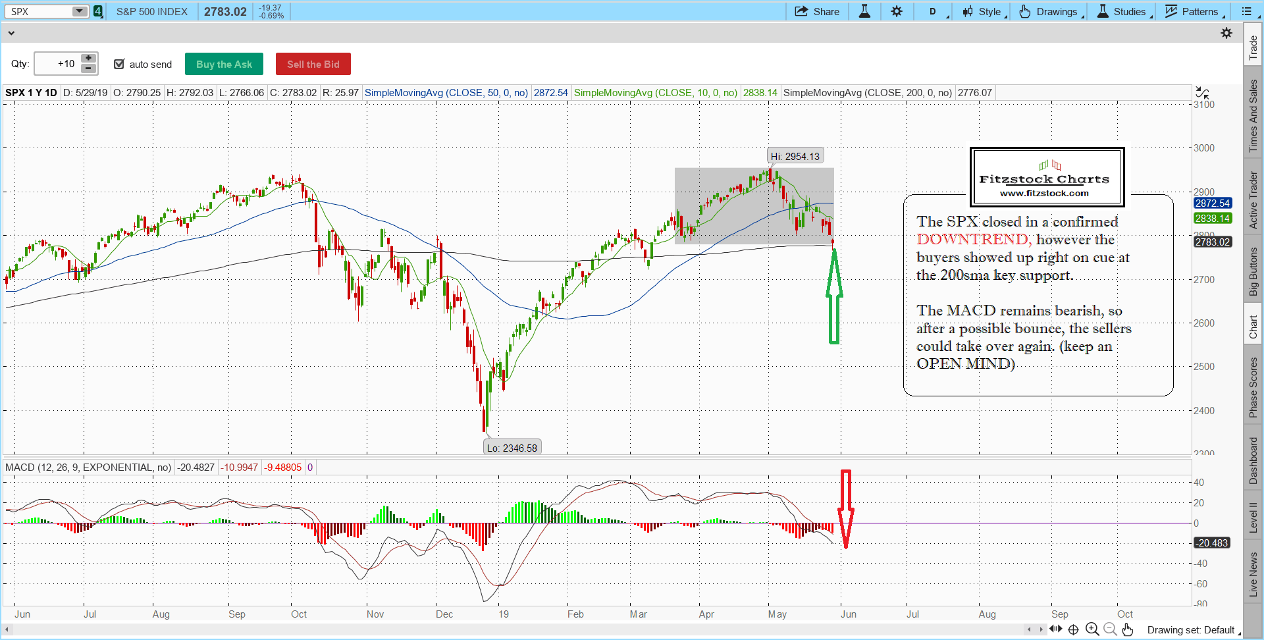Click the green number 4 link color swatch

click(98, 11)
